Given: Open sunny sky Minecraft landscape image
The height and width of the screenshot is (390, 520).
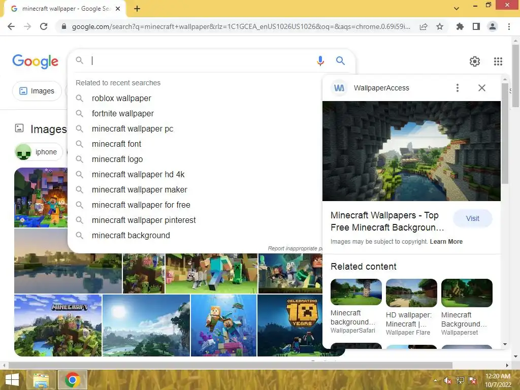Looking at the screenshot, I should coord(146,326).
